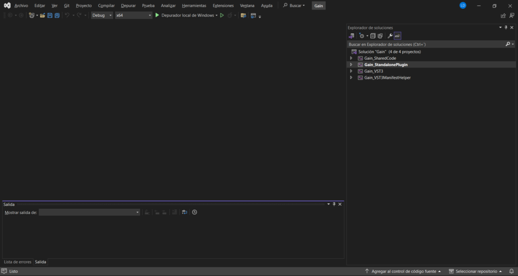Open the toolbar overflow options arrow
518x276 pixels.
260,17
